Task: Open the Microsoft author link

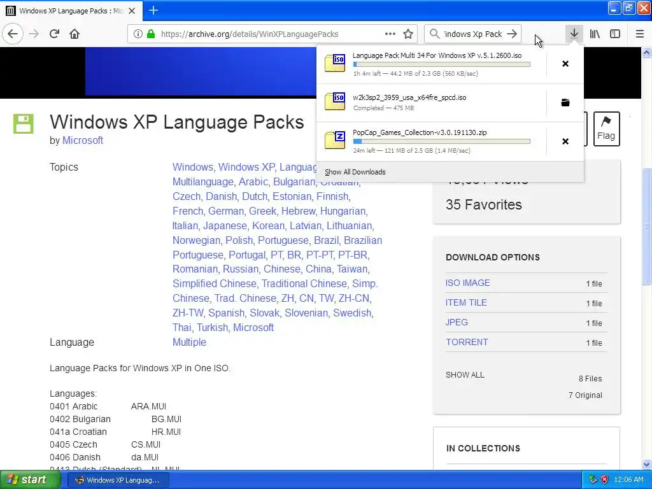Action: [x=83, y=140]
